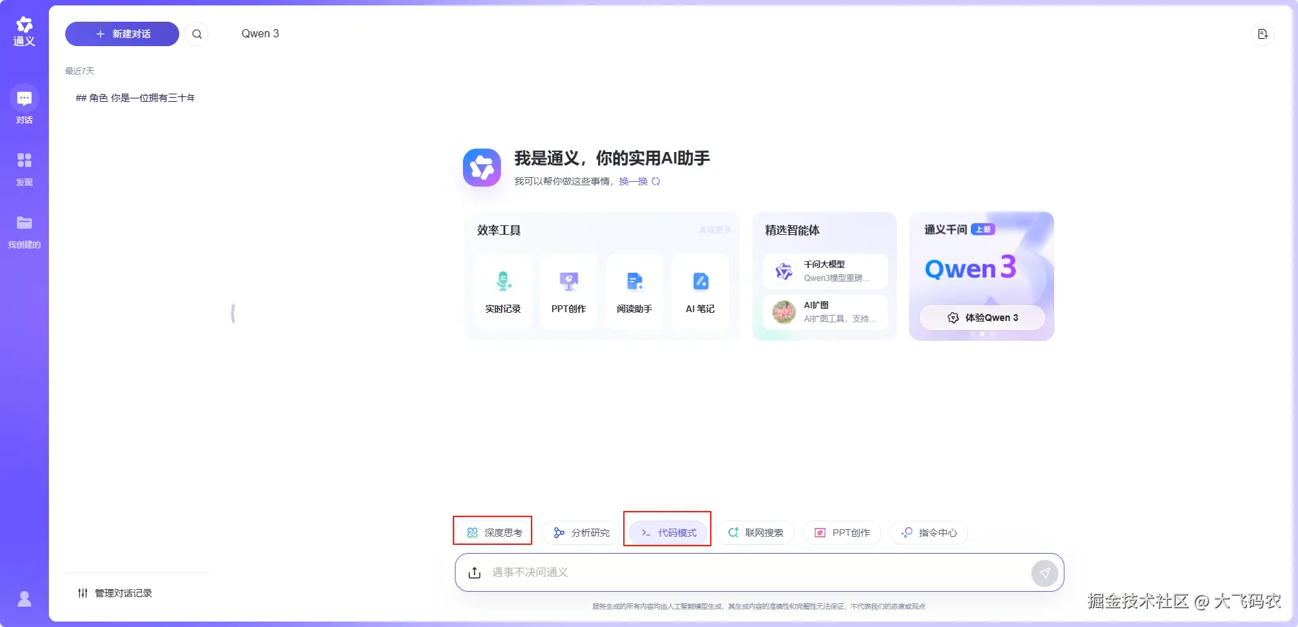
Task: Toggle 分析研究 mode
Action: click(581, 533)
